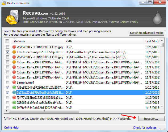This screenshot has height=132, width=168.
Task: Tick the select-all checkbox in the header
Action: [7, 41]
